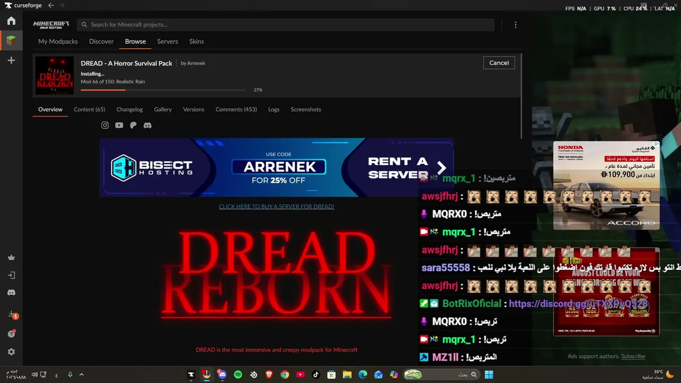Click the Discord invite link in chat

(578, 304)
